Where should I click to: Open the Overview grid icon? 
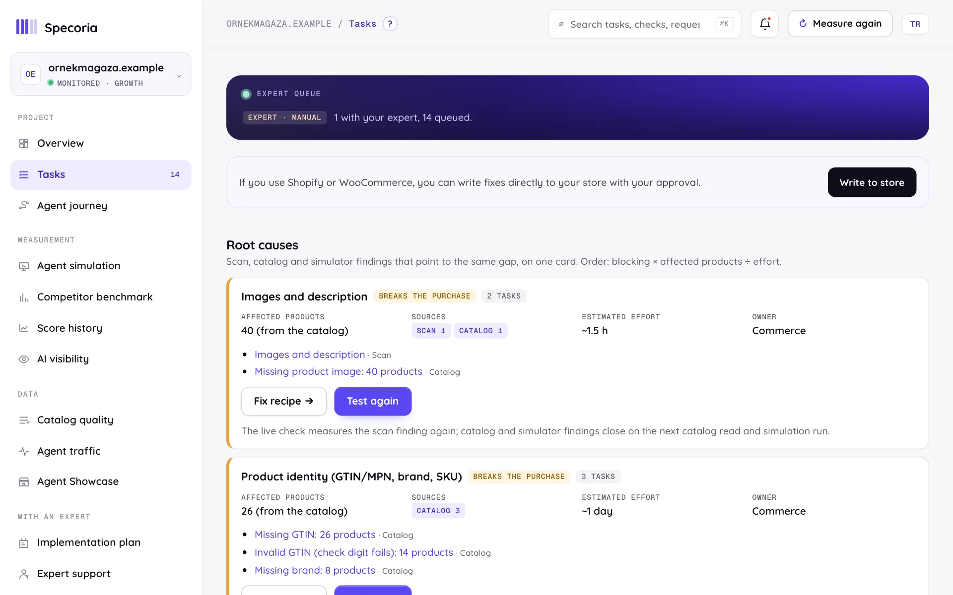[x=24, y=143]
